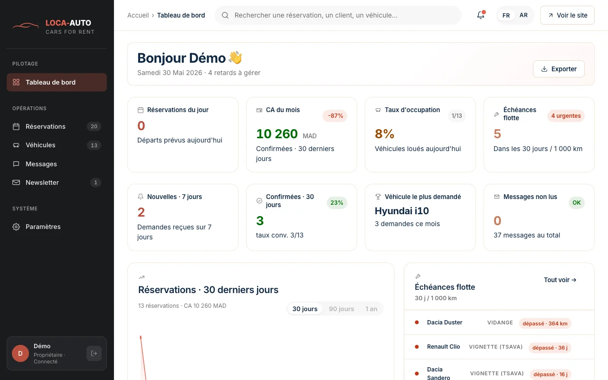Click the Véhicules car icon in sidebar

pyautogui.click(x=16, y=145)
